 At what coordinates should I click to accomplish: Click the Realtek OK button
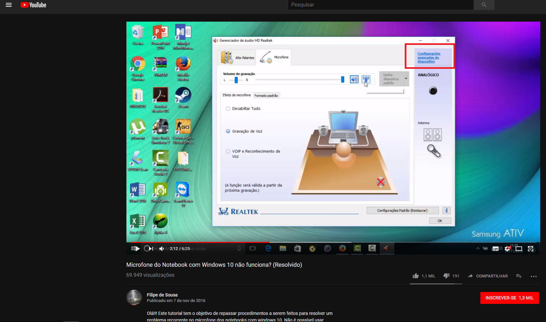[x=440, y=221]
